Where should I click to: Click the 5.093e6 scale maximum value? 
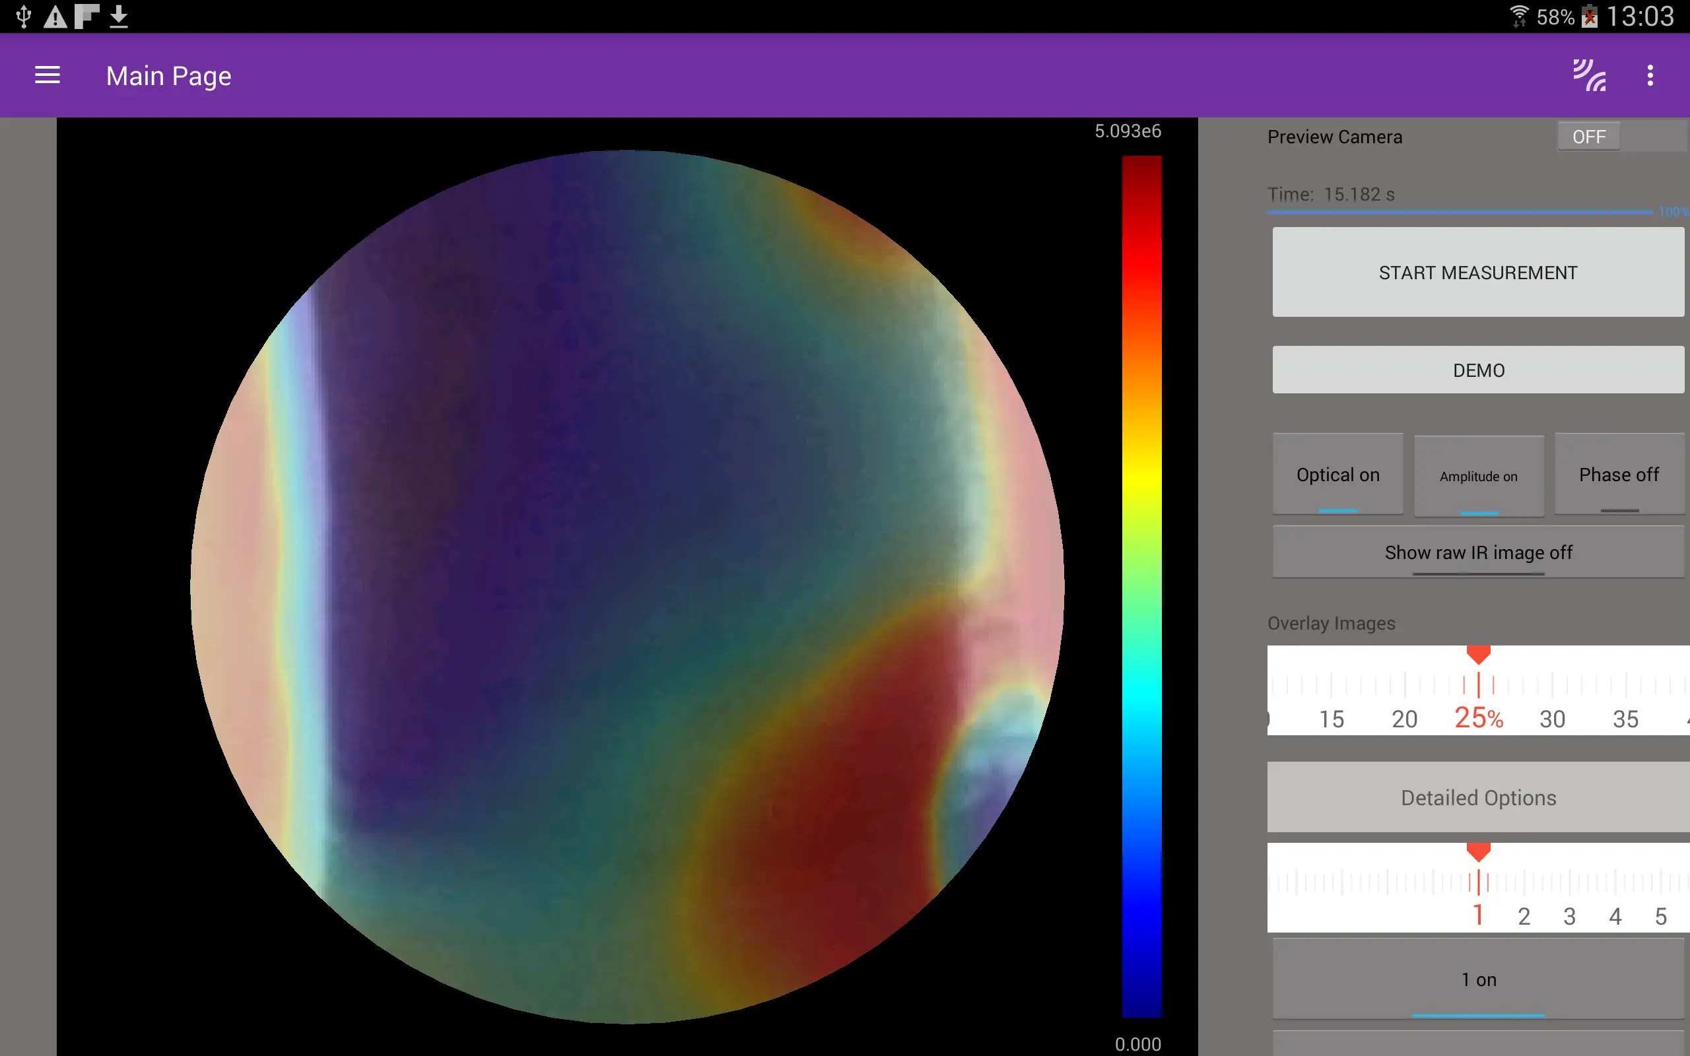click(x=1128, y=131)
